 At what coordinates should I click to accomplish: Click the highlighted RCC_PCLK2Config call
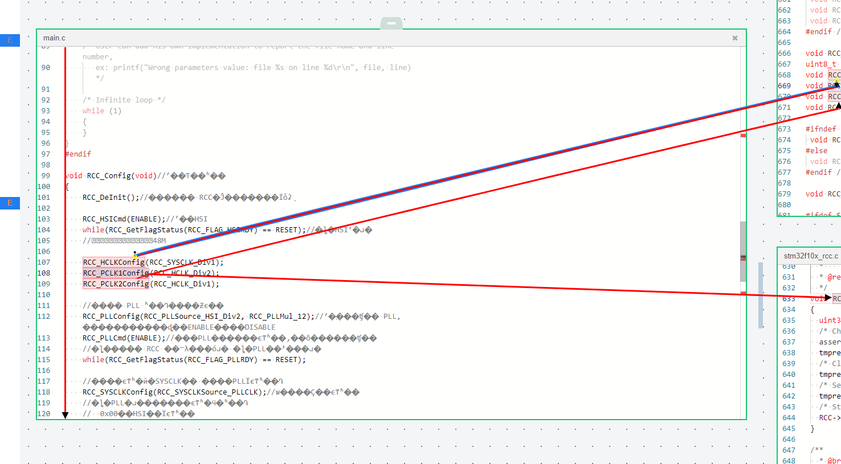pyautogui.click(x=116, y=284)
